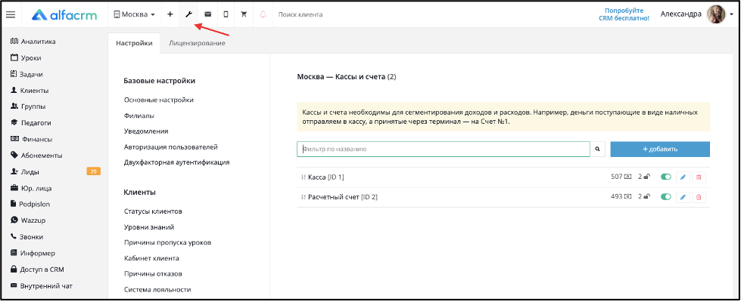Open Аналитика in sidebar
The width and height of the screenshot is (741, 302).
pos(33,42)
